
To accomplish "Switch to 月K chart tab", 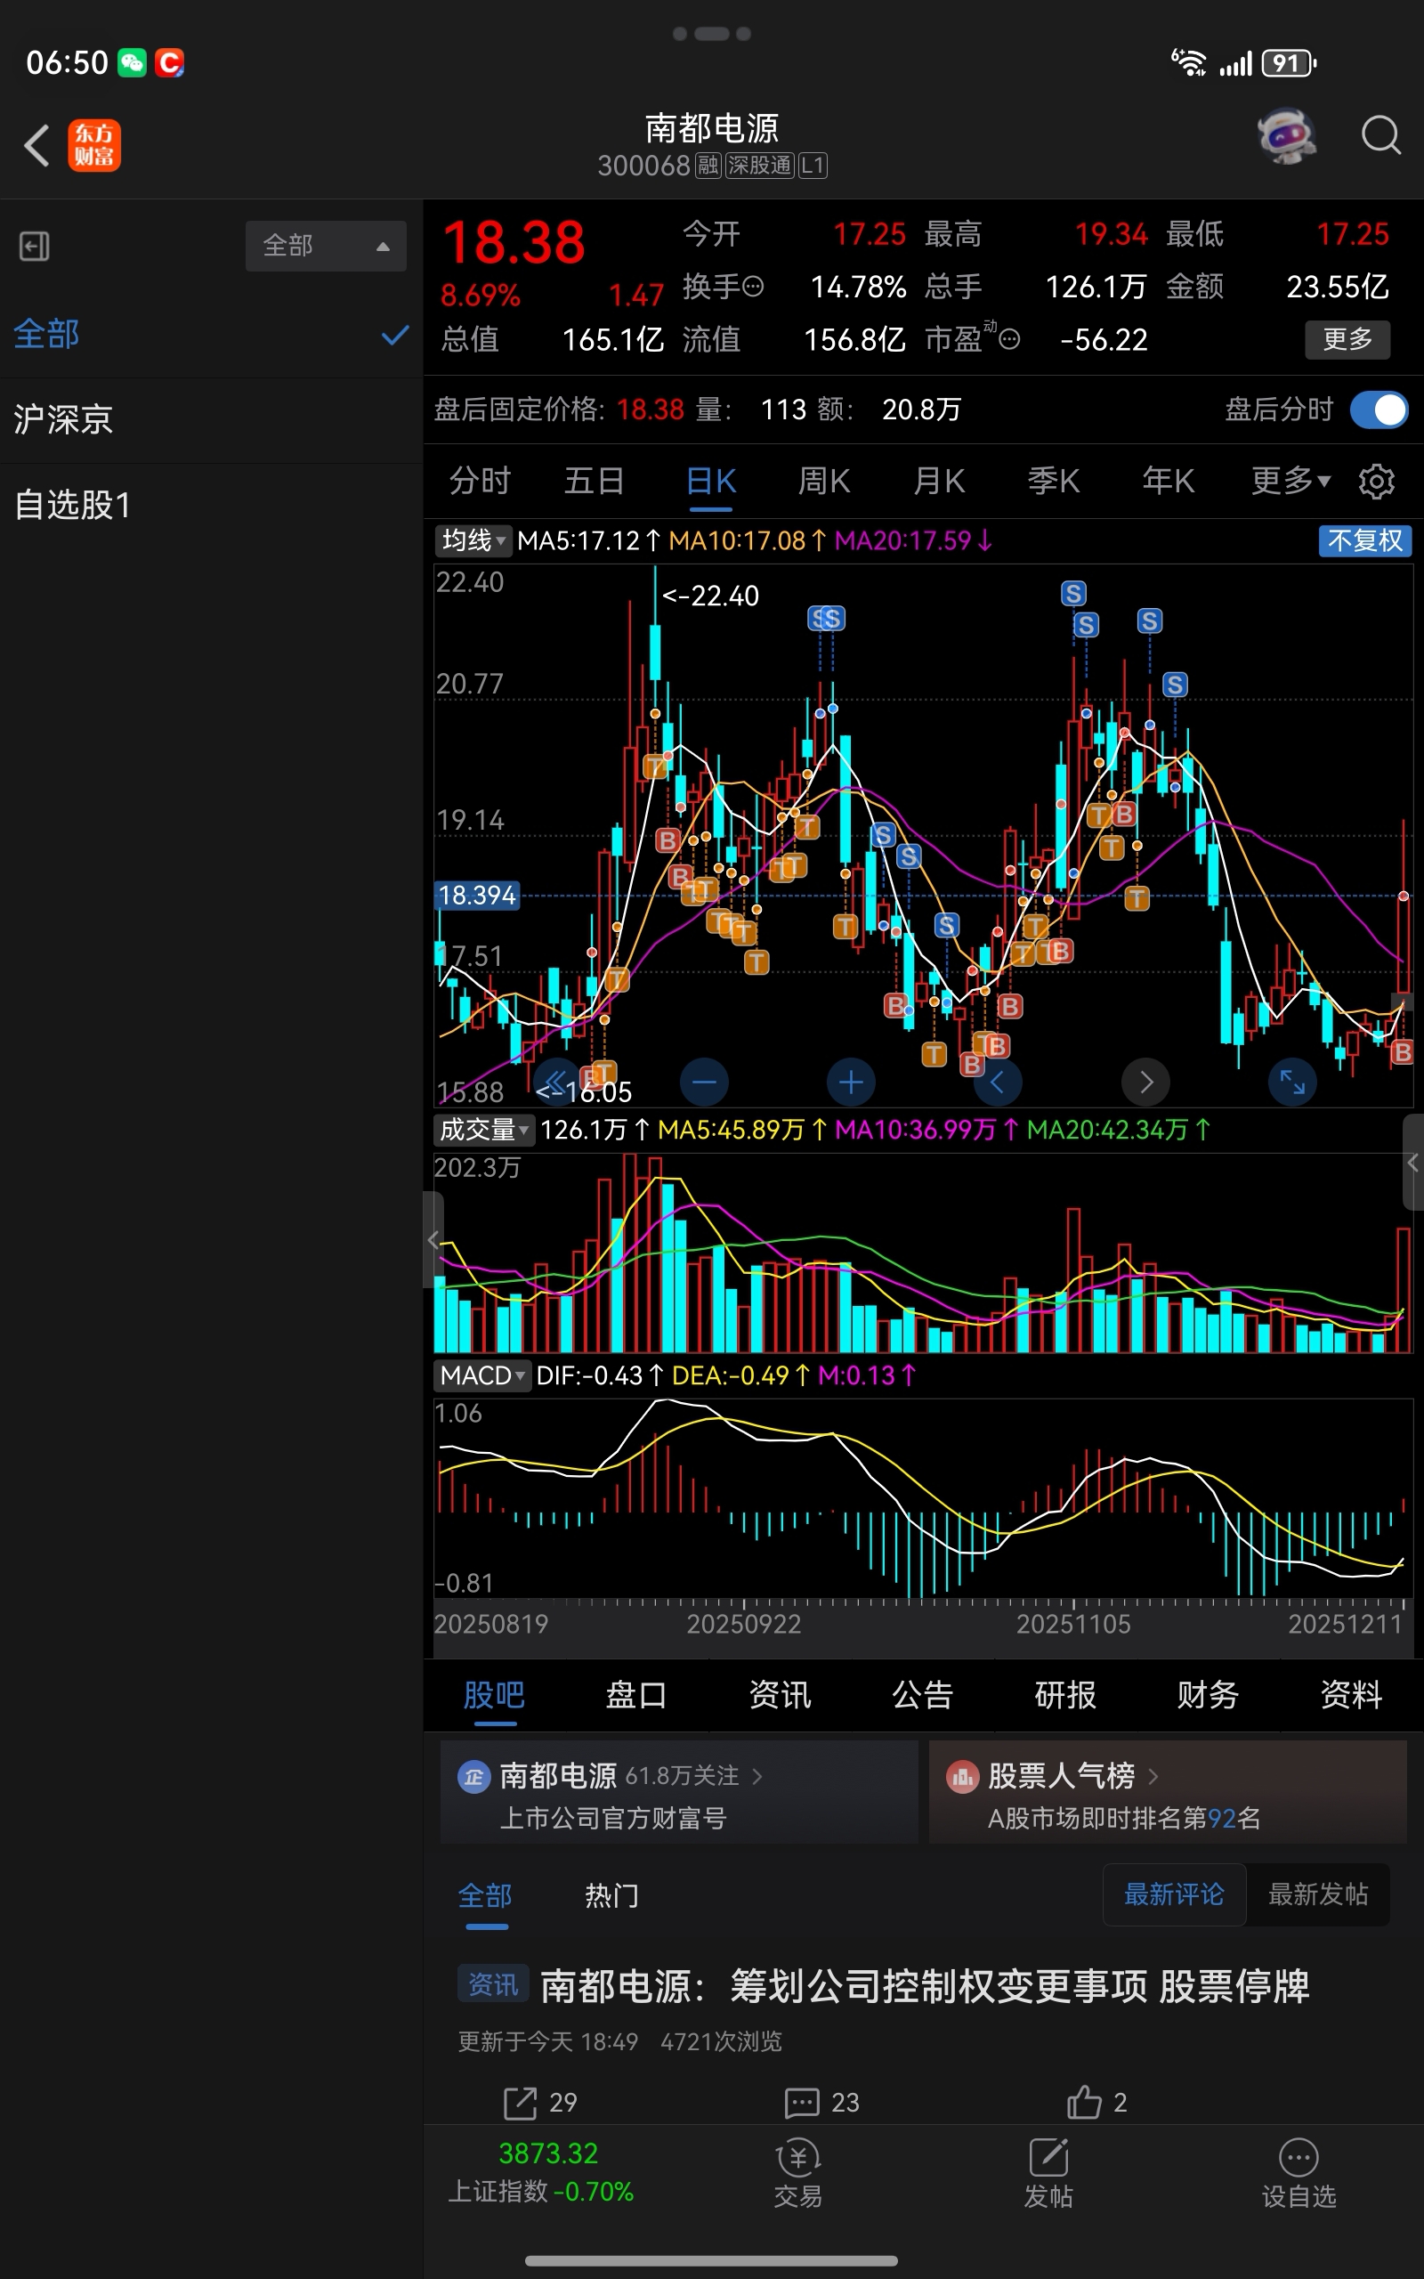I will (939, 482).
